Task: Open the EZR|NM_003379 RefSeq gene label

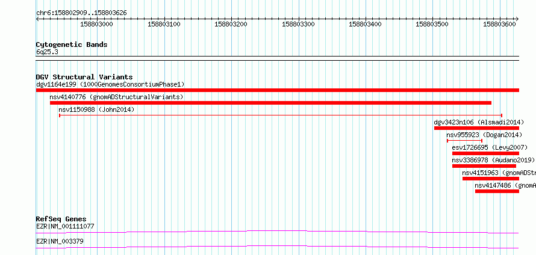Action: coord(60,241)
